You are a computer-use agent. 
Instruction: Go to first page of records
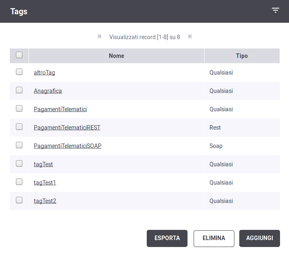pos(99,37)
